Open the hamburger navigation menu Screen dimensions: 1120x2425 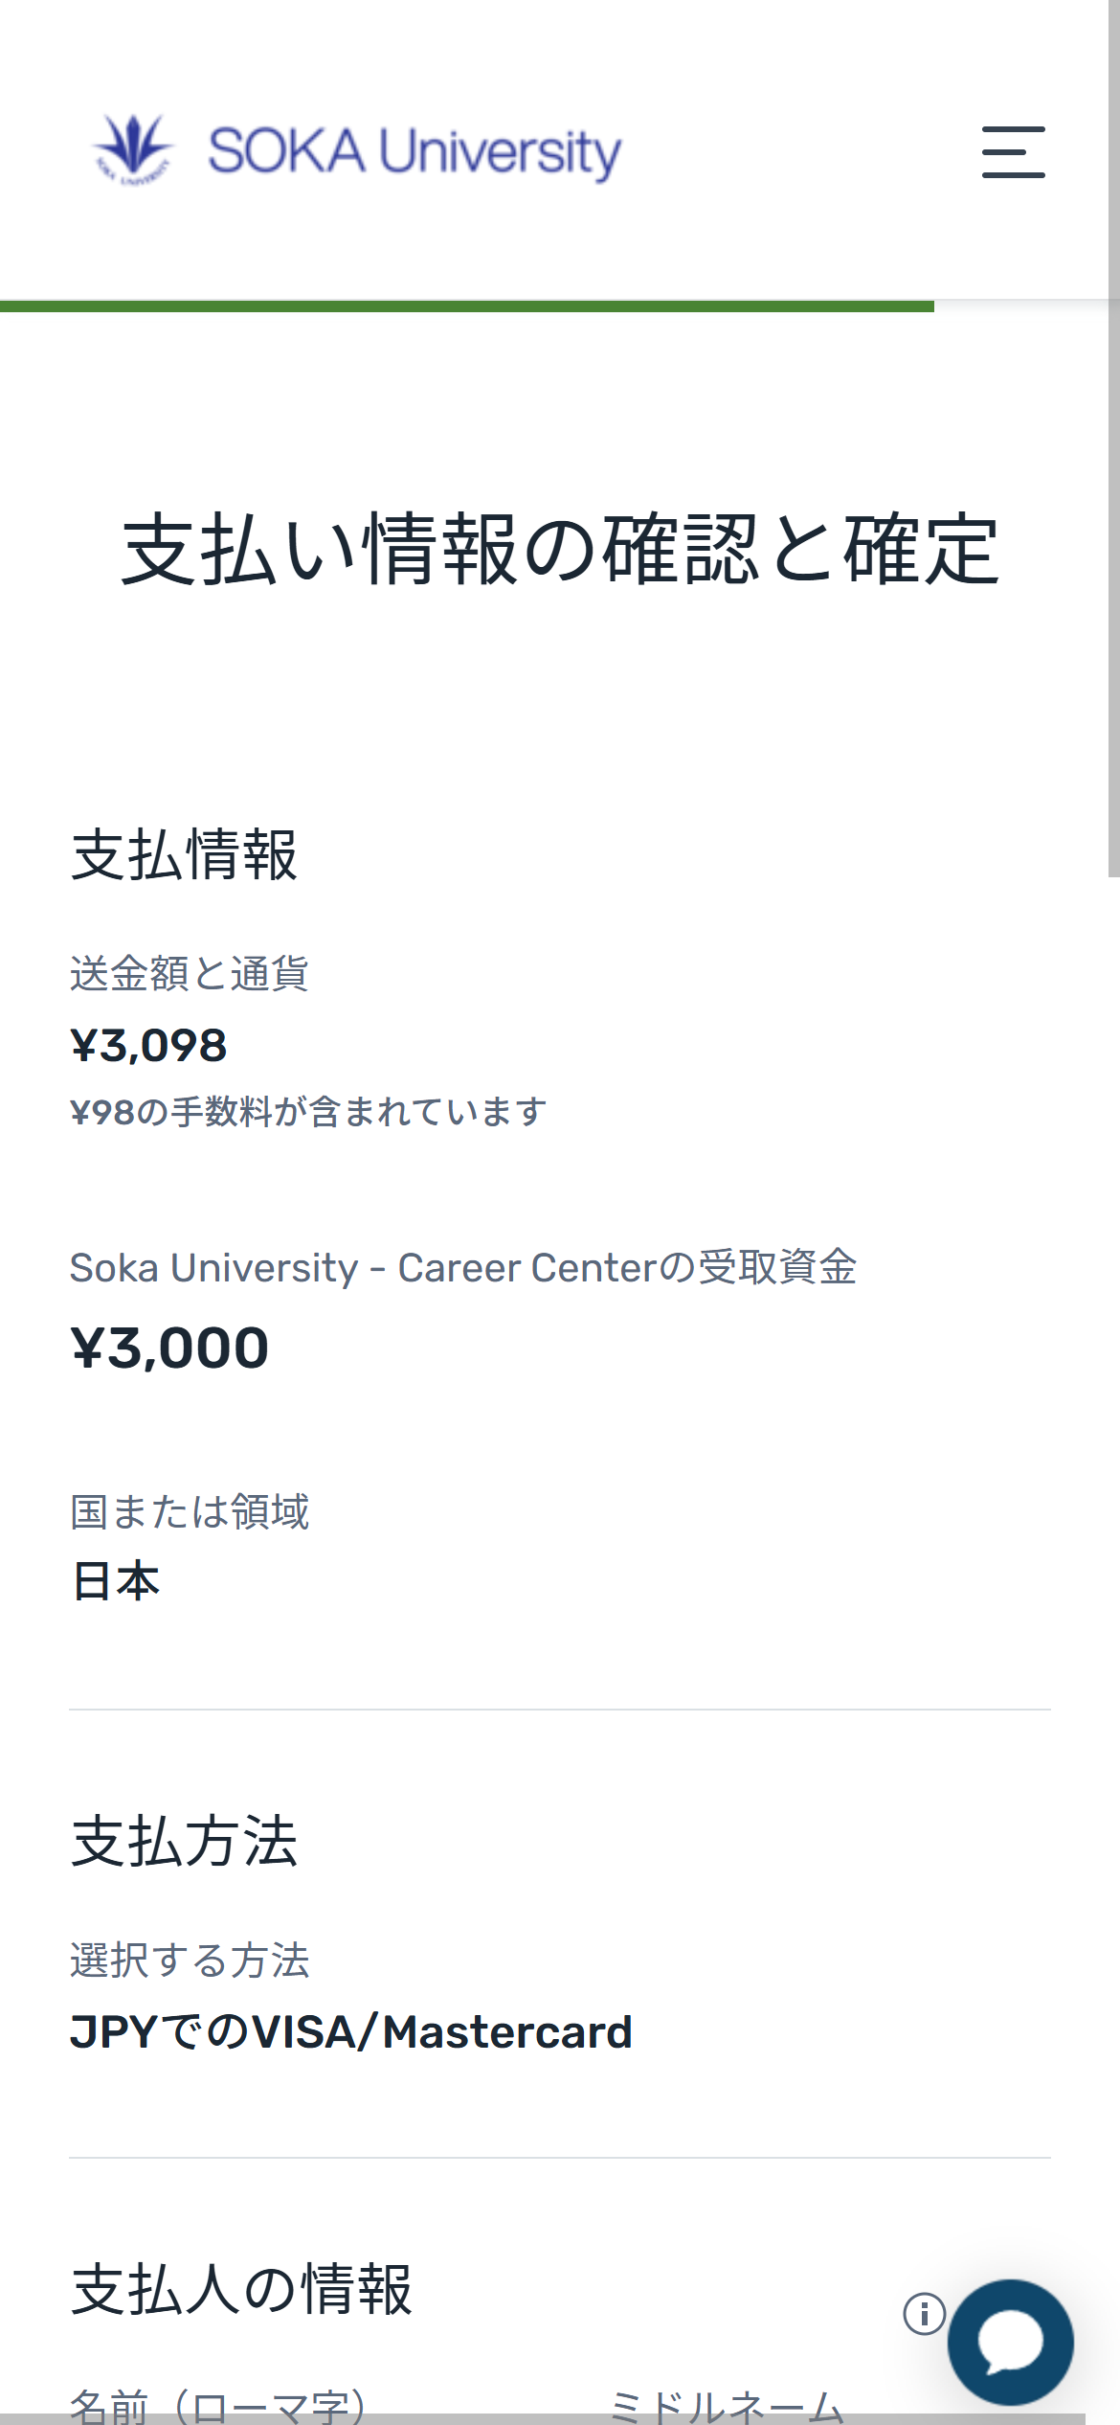[x=1013, y=151]
